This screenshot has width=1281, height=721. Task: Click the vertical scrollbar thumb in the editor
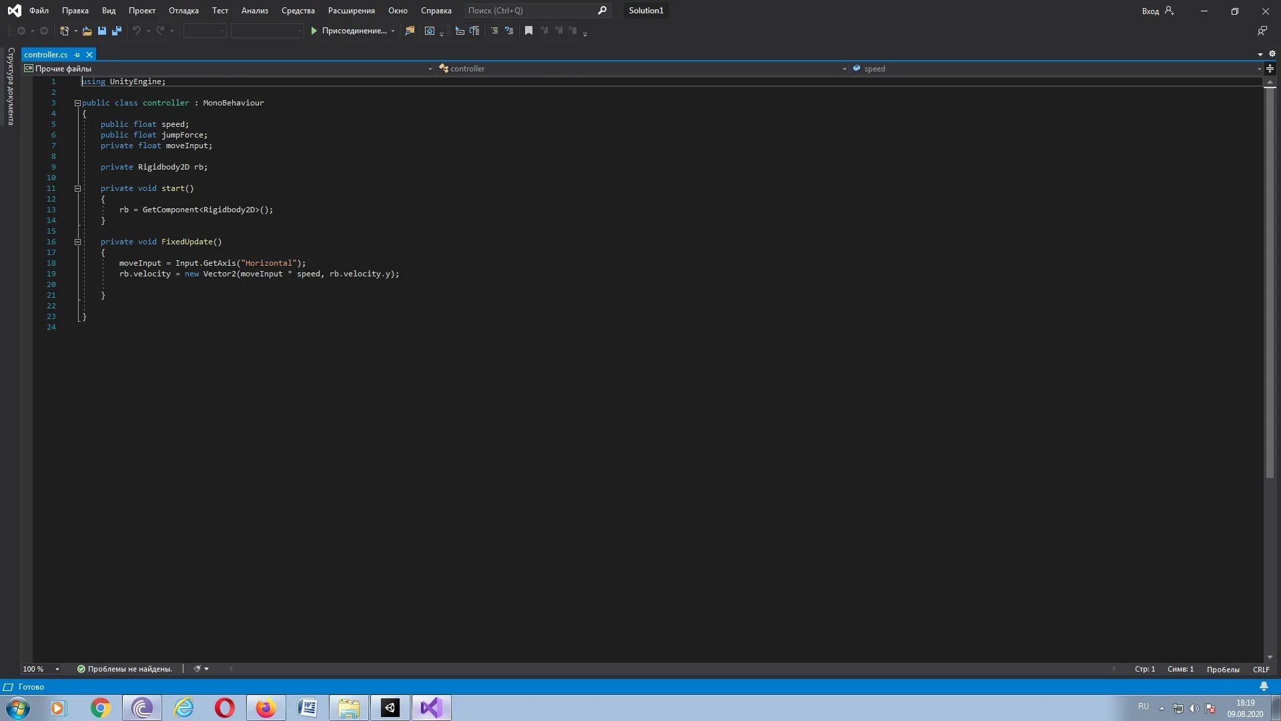1270,280
